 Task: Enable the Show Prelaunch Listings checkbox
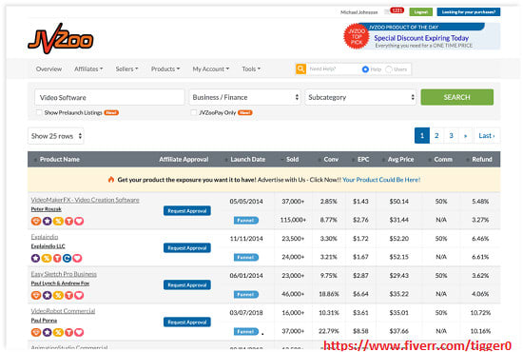click(39, 112)
